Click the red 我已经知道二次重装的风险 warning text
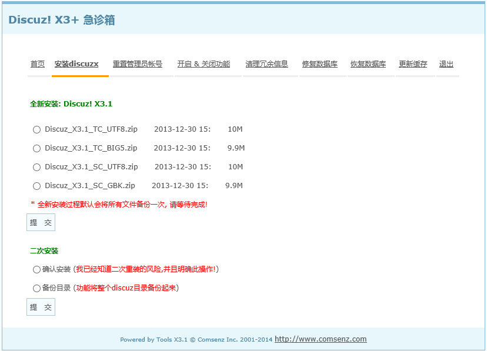487x351 pixels. [146, 269]
